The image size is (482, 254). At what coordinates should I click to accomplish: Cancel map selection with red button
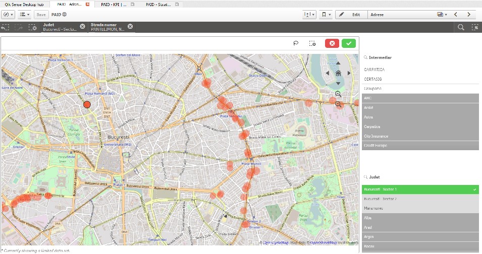[332, 43]
